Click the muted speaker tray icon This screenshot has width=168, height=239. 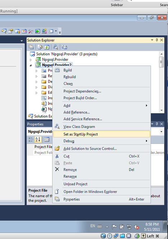[136, 227]
